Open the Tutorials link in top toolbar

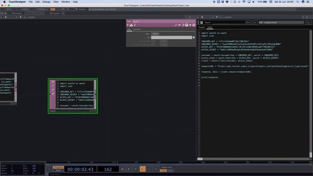point(42,9)
